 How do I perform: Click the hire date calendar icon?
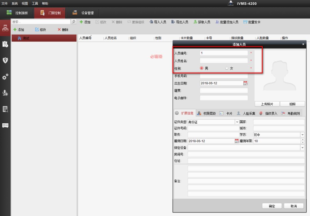click(x=237, y=141)
